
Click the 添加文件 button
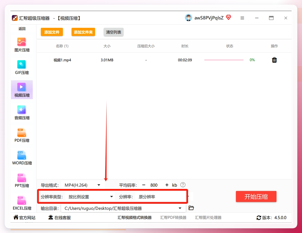52,32
